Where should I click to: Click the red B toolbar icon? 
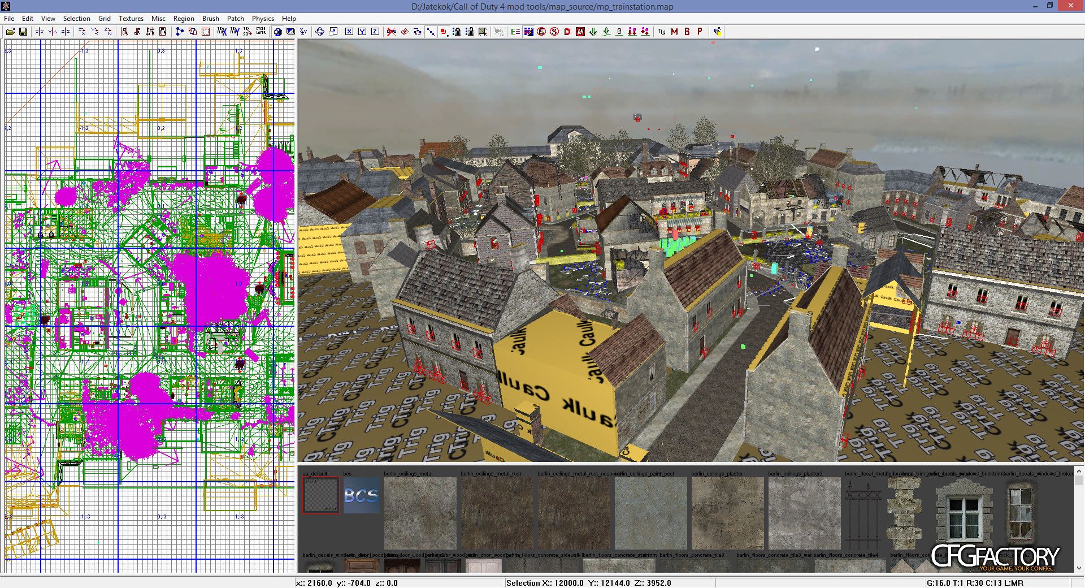[x=687, y=32]
